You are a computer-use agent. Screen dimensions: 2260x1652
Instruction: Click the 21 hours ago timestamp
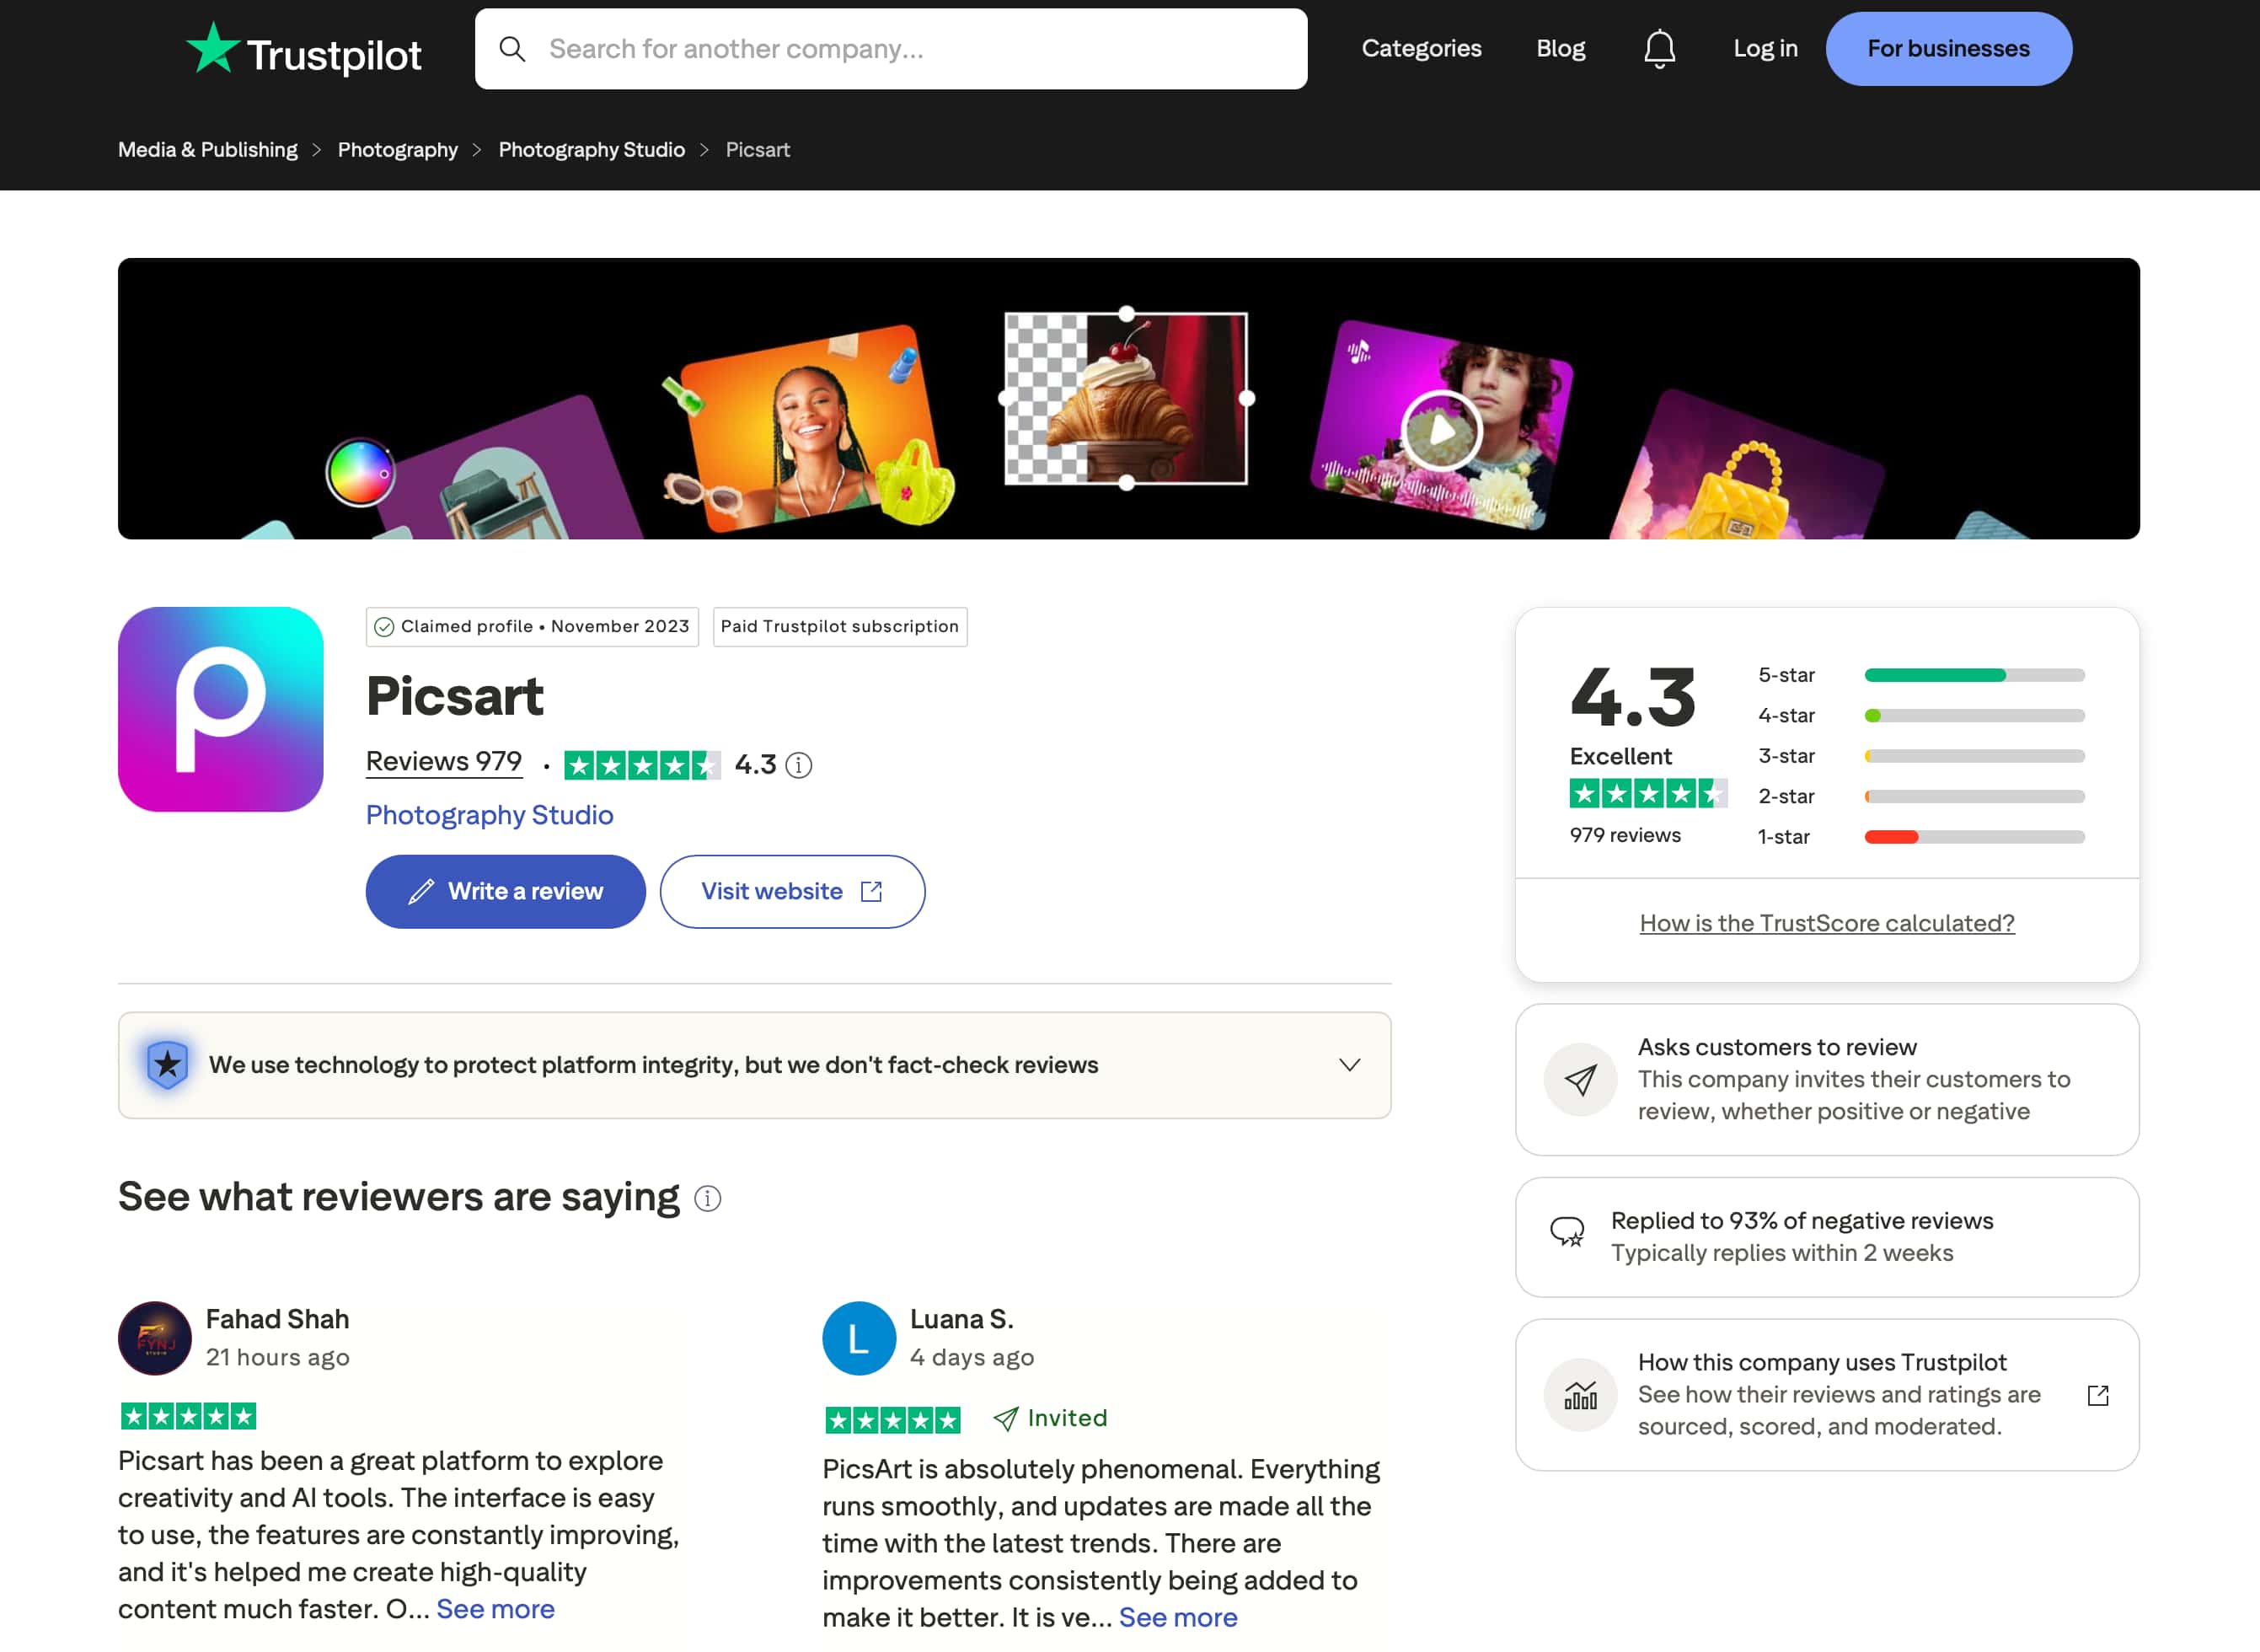[278, 1358]
